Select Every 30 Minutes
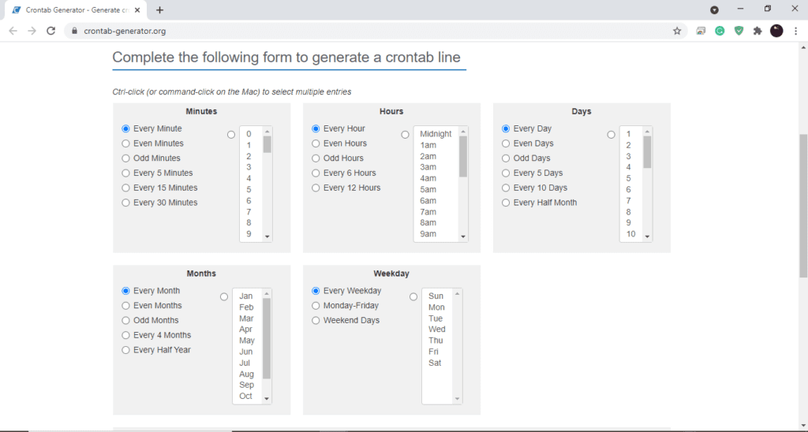The image size is (808, 432). [x=125, y=203]
